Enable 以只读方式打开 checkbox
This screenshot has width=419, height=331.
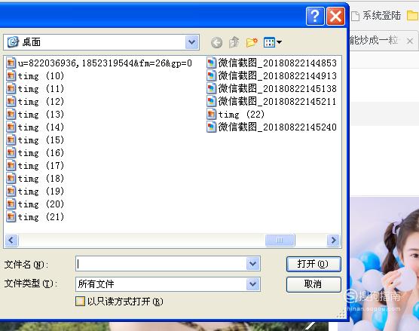pyautogui.click(x=80, y=301)
